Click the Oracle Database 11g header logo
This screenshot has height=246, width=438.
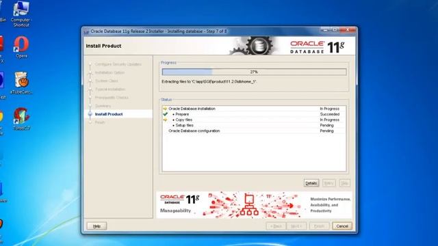click(x=318, y=47)
